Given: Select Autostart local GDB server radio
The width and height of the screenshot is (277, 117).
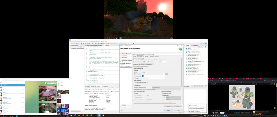Looking at the screenshot, I should [134, 60].
